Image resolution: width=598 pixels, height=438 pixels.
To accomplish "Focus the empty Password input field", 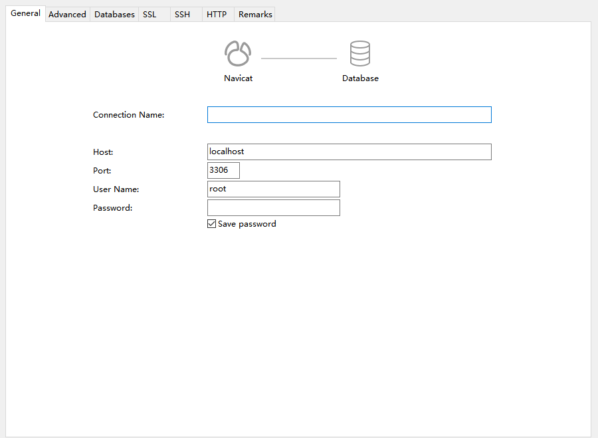I will pyautogui.click(x=273, y=208).
